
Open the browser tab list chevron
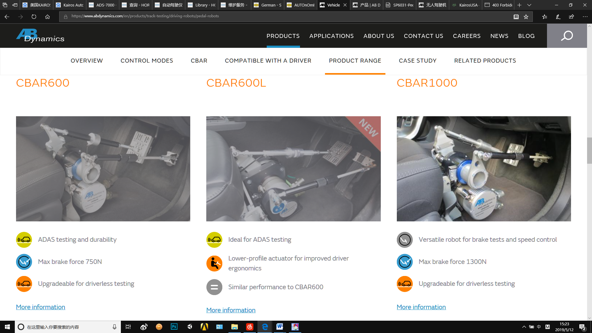point(529,5)
